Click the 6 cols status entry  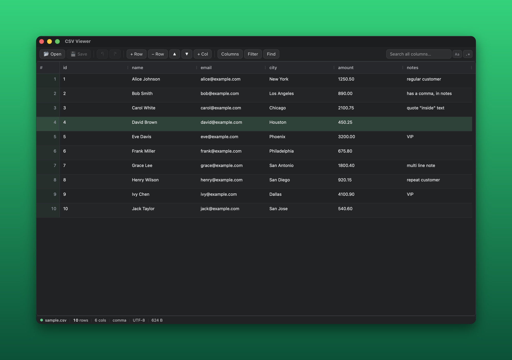pos(100,320)
